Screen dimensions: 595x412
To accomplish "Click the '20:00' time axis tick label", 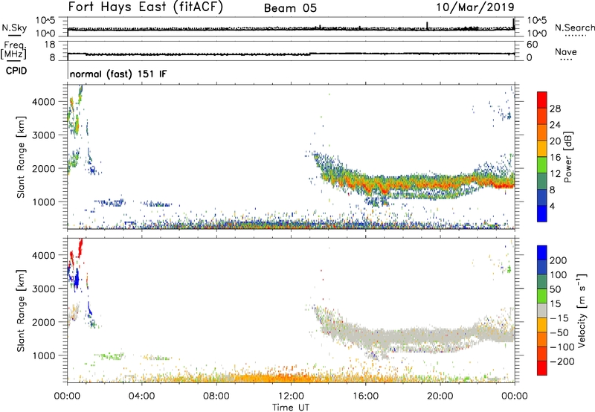I will coord(440,396).
